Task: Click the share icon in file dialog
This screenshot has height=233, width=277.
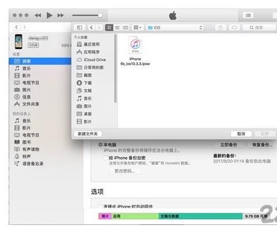Action: [x=220, y=28]
